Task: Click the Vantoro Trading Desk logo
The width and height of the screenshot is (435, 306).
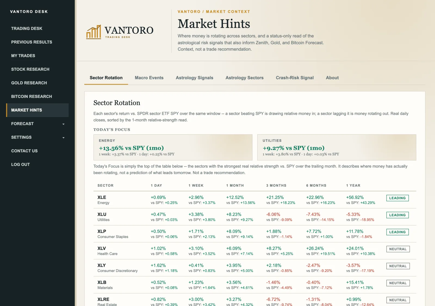Action: click(x=120, y=32)
